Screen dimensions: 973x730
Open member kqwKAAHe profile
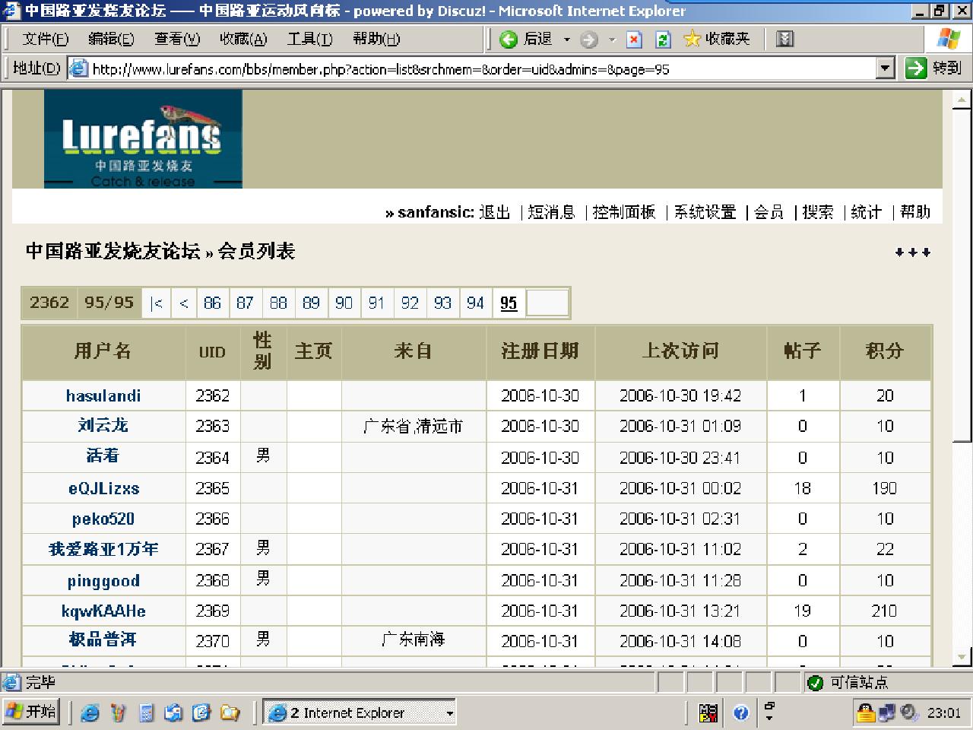[103, 611]
